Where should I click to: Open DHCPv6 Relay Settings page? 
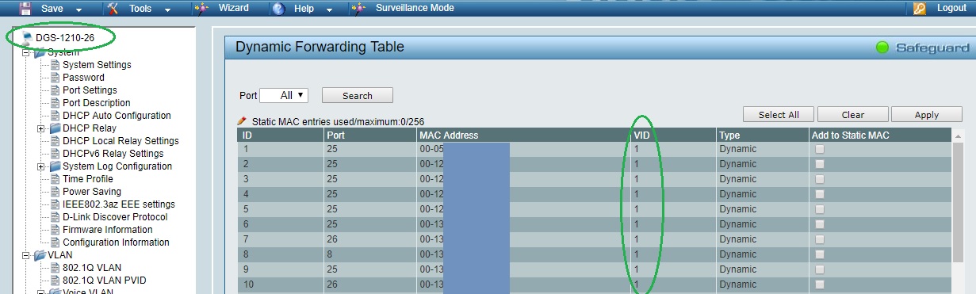(113, 154)
